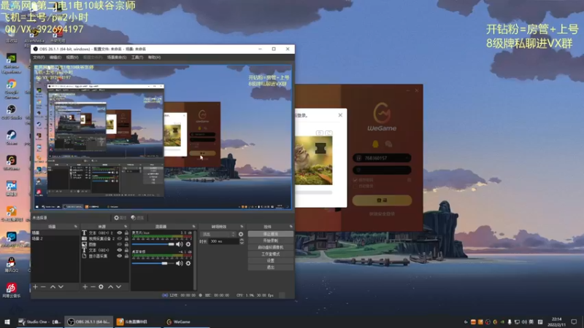Screen dimensions: 584x328
Task: Pop out the Scene Transitions dock panel
Action: (242, 227)
